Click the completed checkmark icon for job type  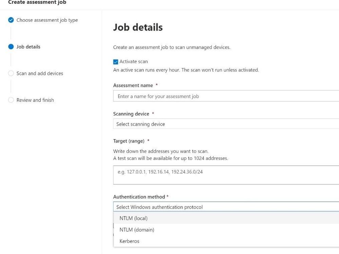pyautogui.click(x=11, y=20)
